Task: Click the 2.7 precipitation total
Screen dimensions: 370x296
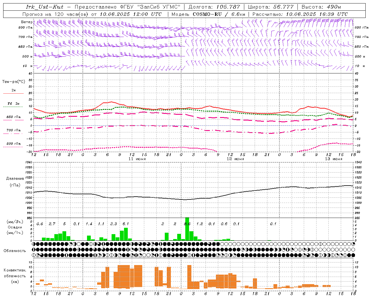Action: point(52,224)
